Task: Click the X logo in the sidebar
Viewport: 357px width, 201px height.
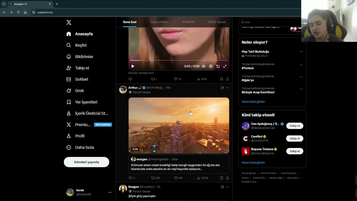Action: pyautogui.click(x=69, y=22)
